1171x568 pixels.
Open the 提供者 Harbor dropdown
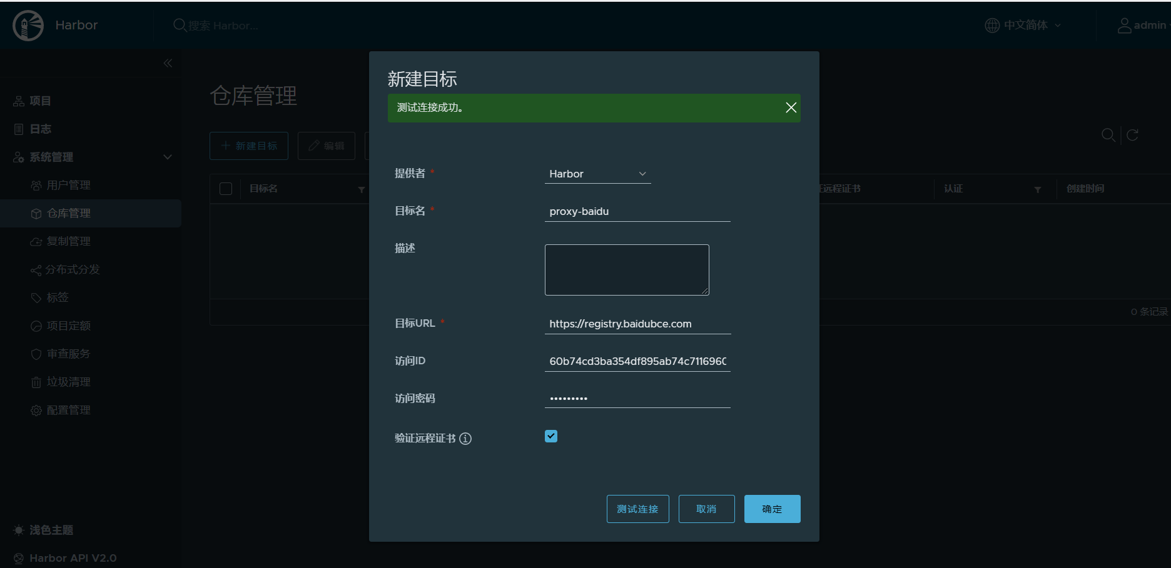[597, 174]
